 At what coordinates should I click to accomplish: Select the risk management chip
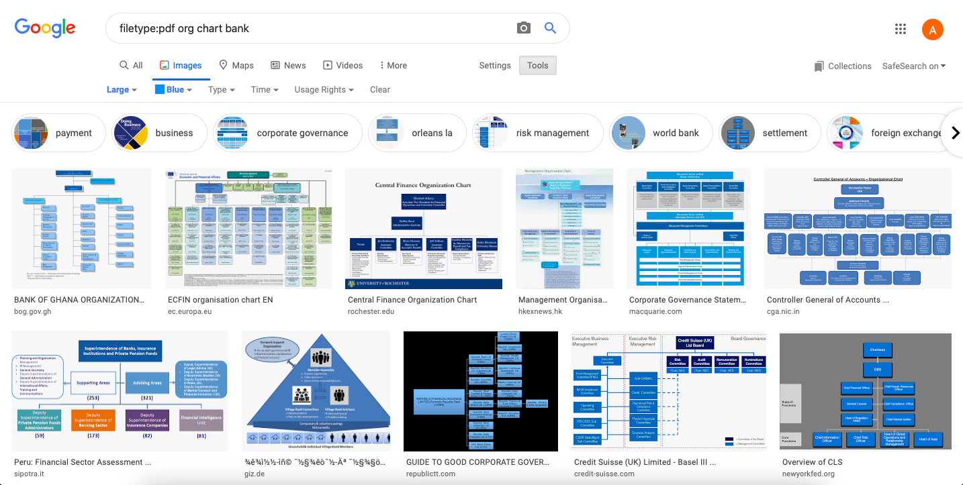click(x=538, y=133)
